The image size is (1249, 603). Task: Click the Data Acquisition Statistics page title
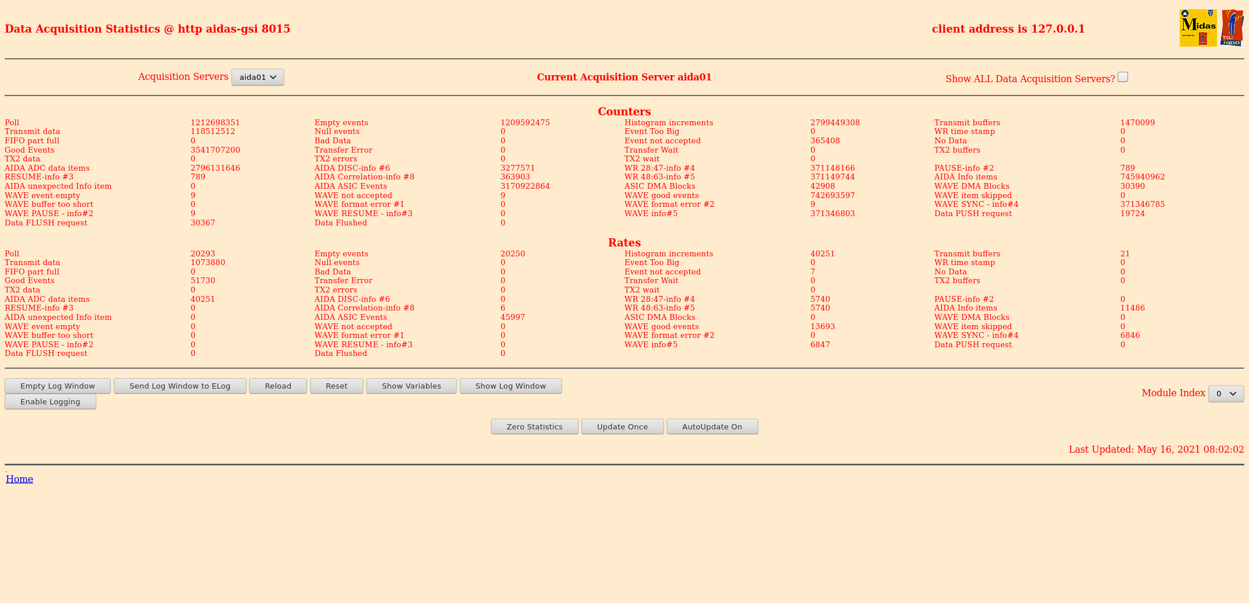147,29
